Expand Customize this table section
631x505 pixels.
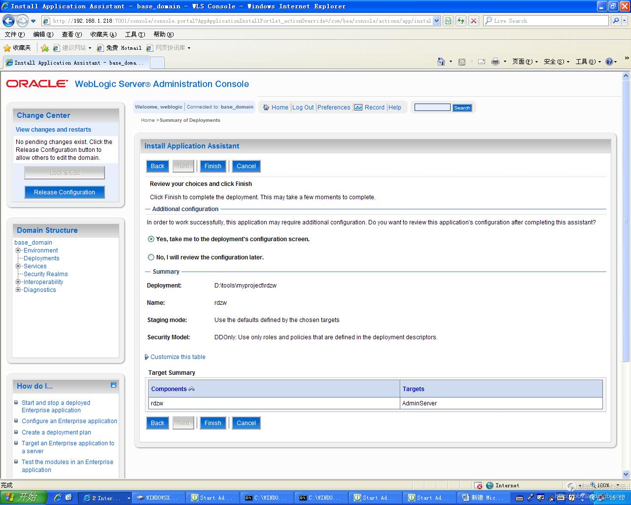[147, 357]
